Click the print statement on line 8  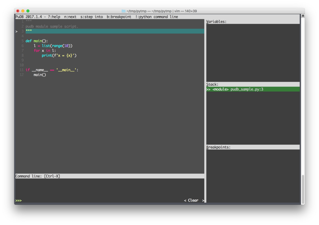tap(59, 55)
